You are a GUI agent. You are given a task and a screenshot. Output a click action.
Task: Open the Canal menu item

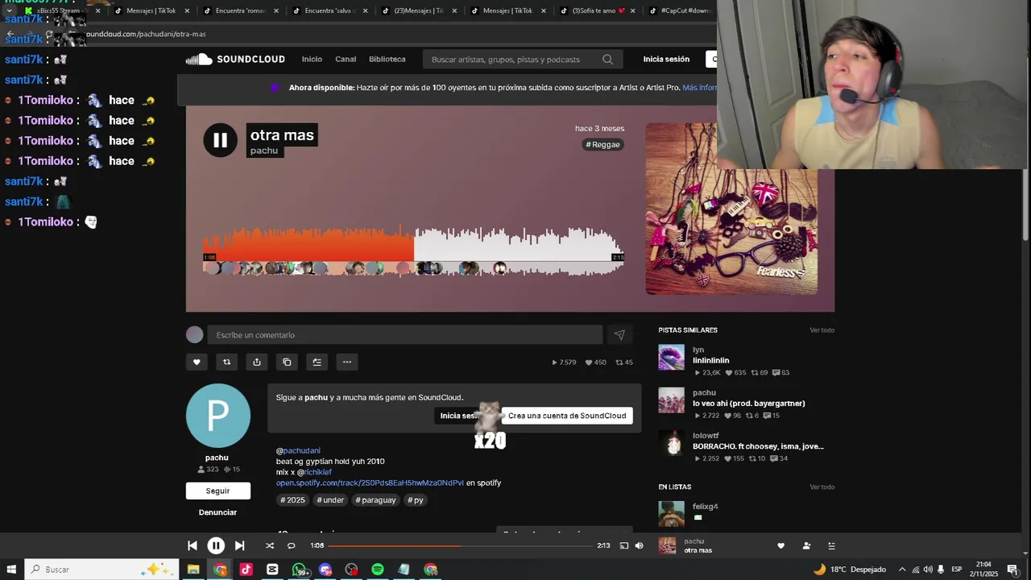coord(346,60)
